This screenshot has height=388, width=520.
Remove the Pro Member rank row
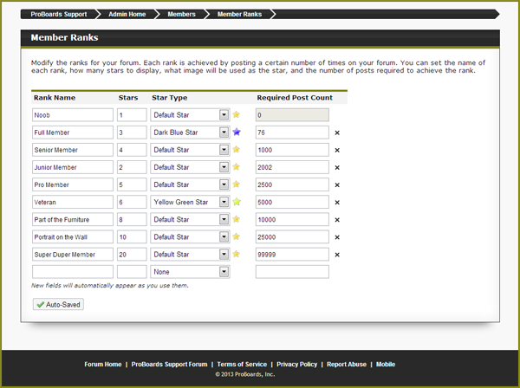tap(337, 184)
